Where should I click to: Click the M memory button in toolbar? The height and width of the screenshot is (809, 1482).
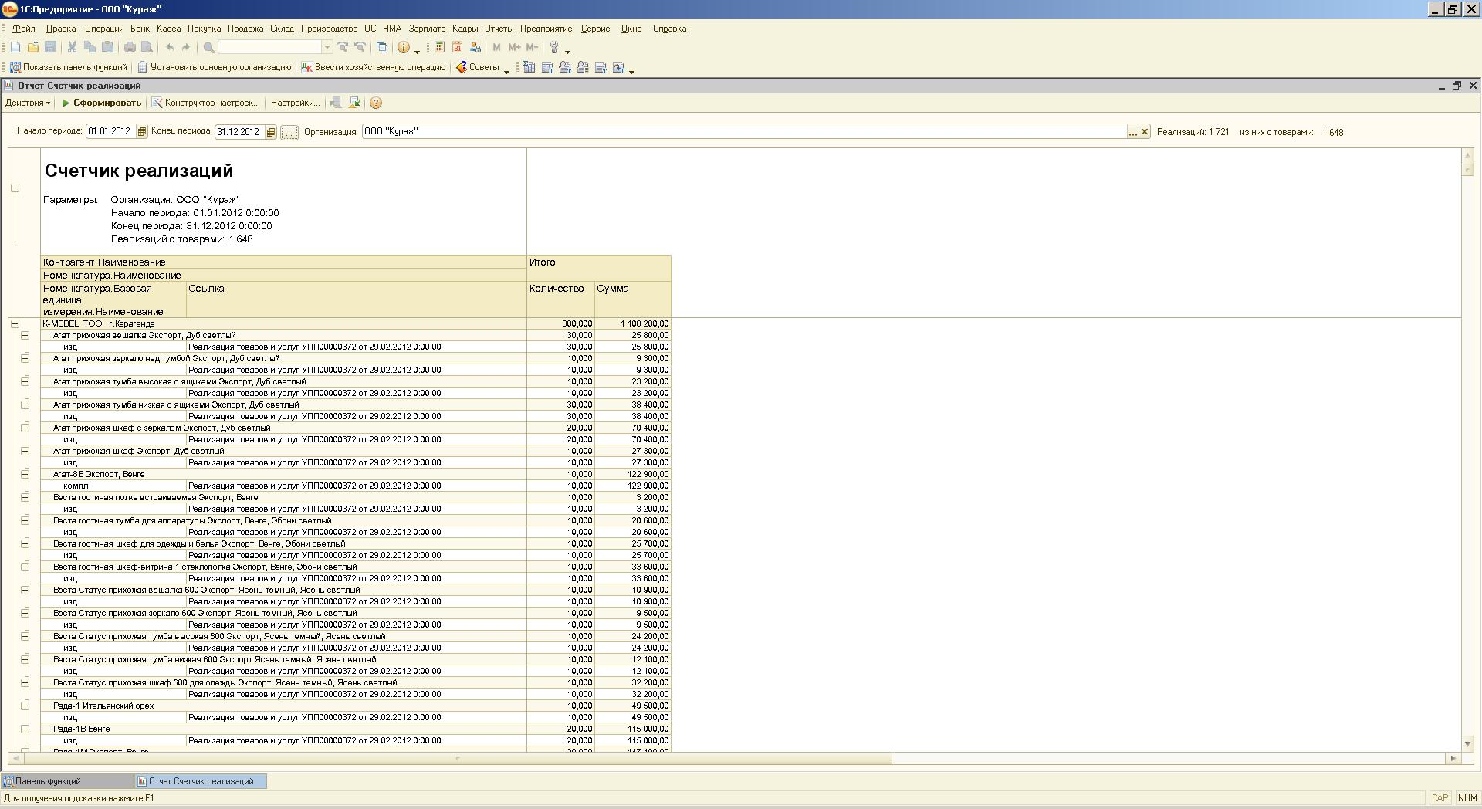pyautogui.click(x=496, y=47)
